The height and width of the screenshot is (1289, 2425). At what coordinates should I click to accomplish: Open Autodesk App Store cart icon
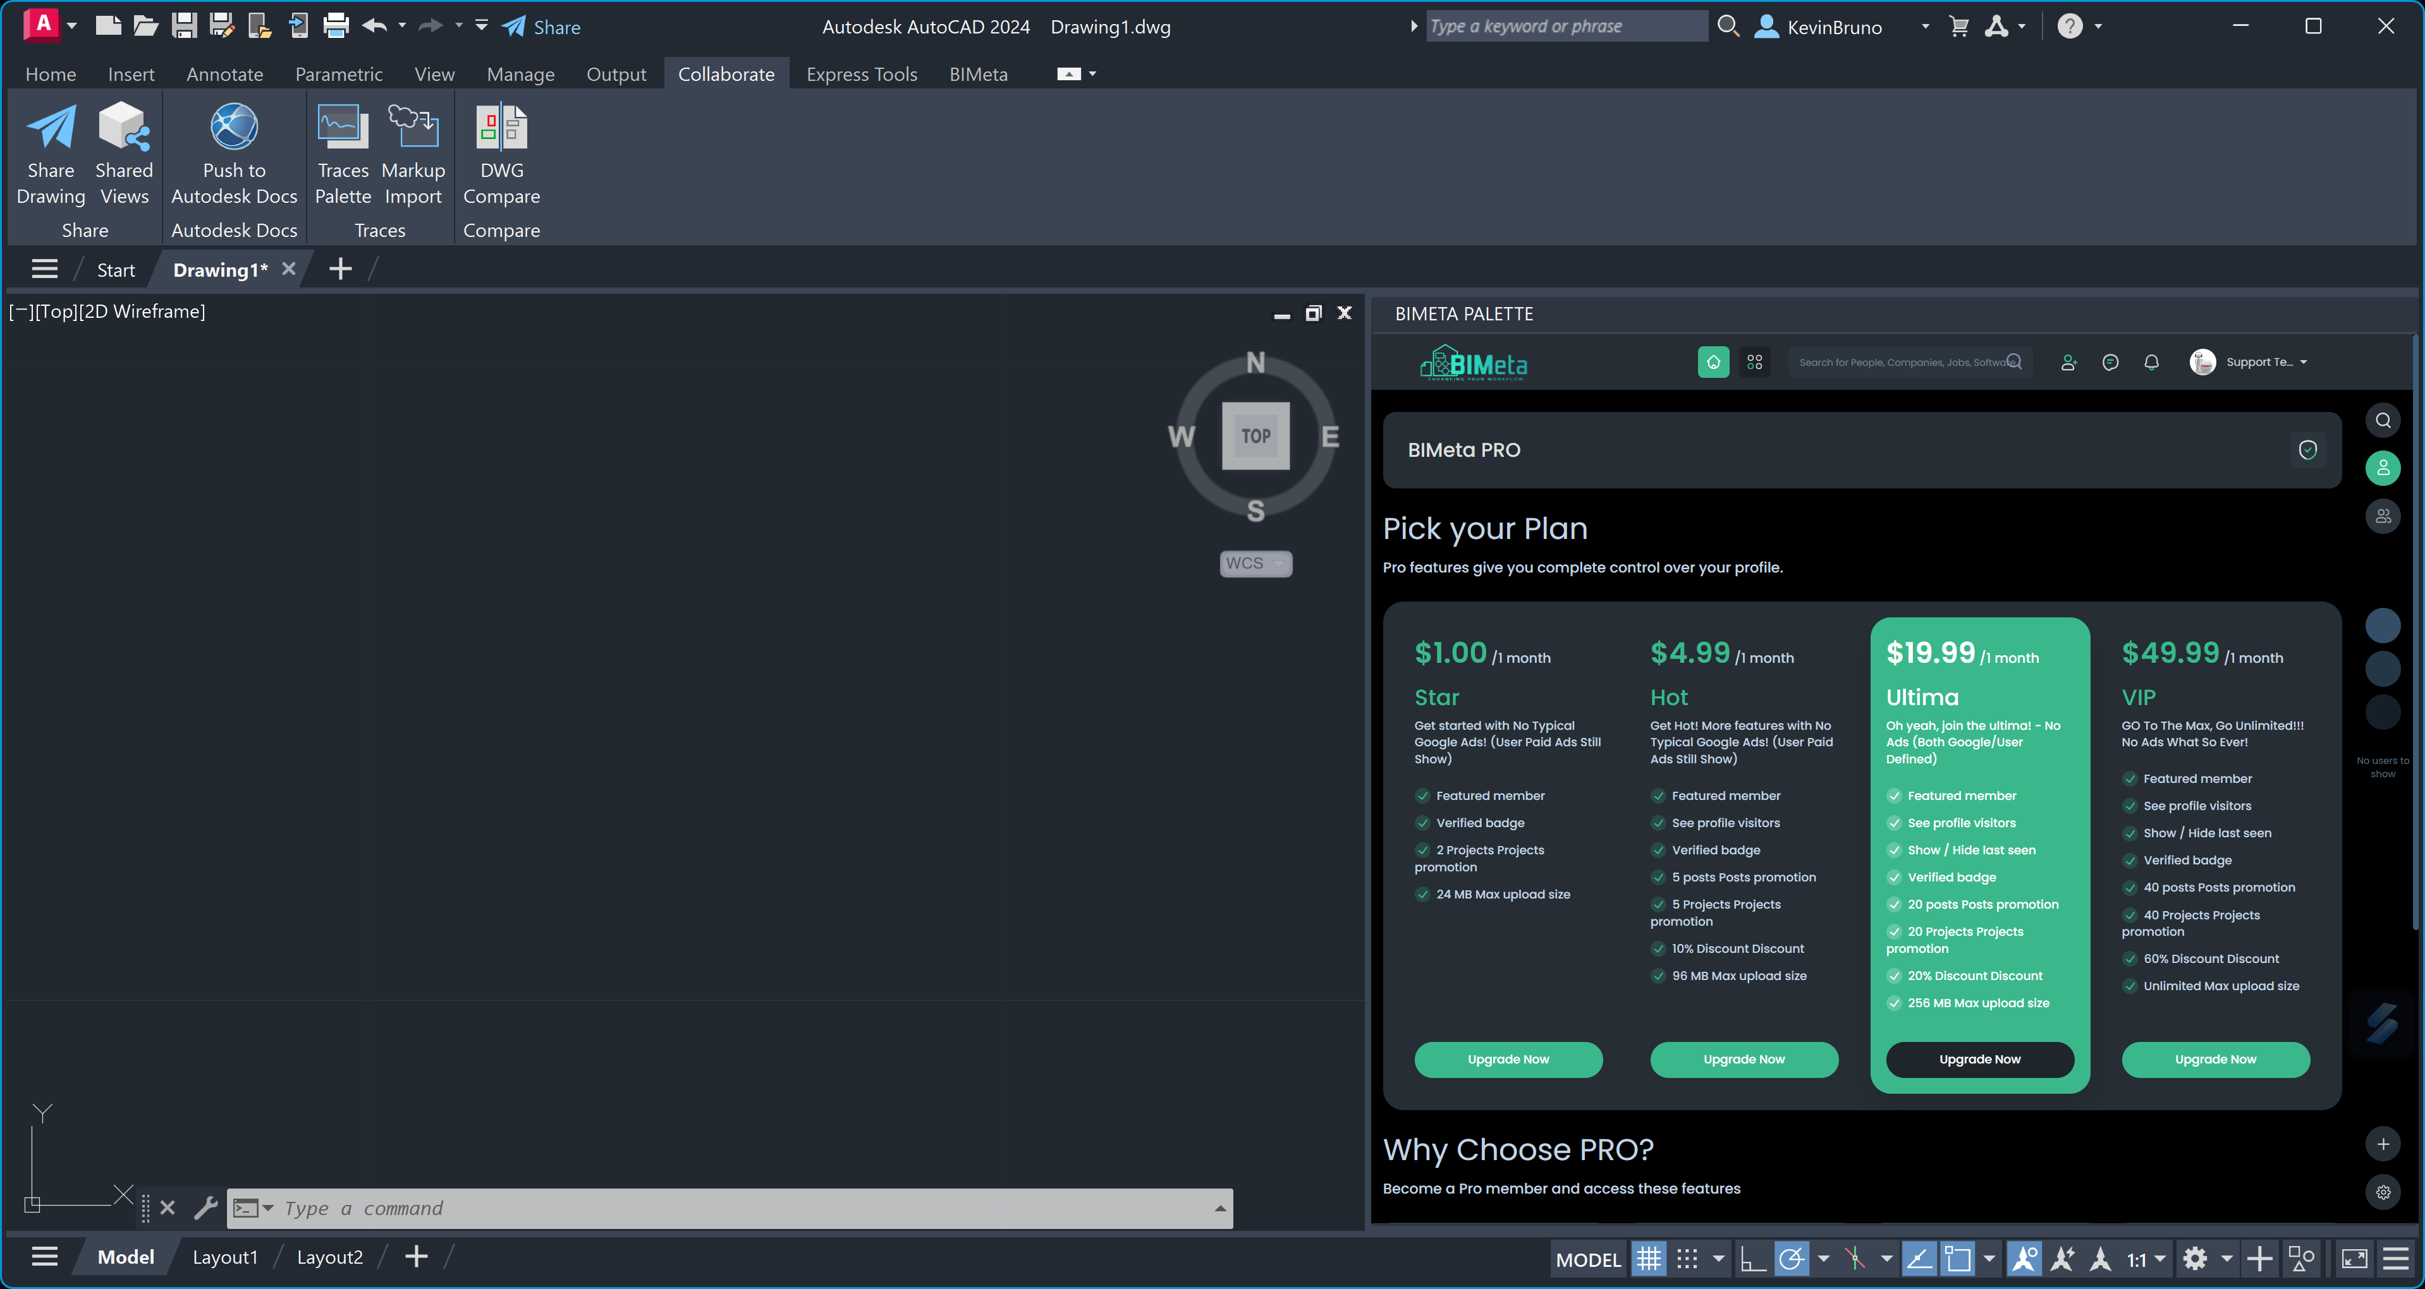(x=1959, y=27)
